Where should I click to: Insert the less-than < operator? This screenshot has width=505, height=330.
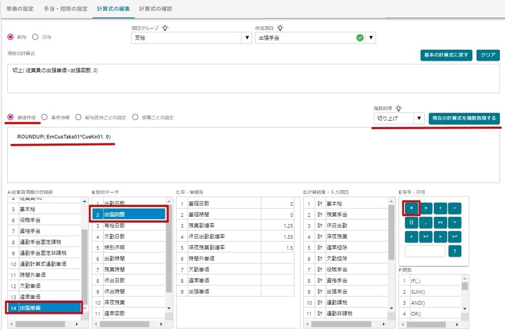(411, 237)
